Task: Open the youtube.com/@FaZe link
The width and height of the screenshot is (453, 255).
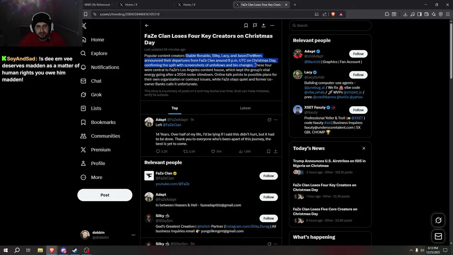Action: (172, 184)
